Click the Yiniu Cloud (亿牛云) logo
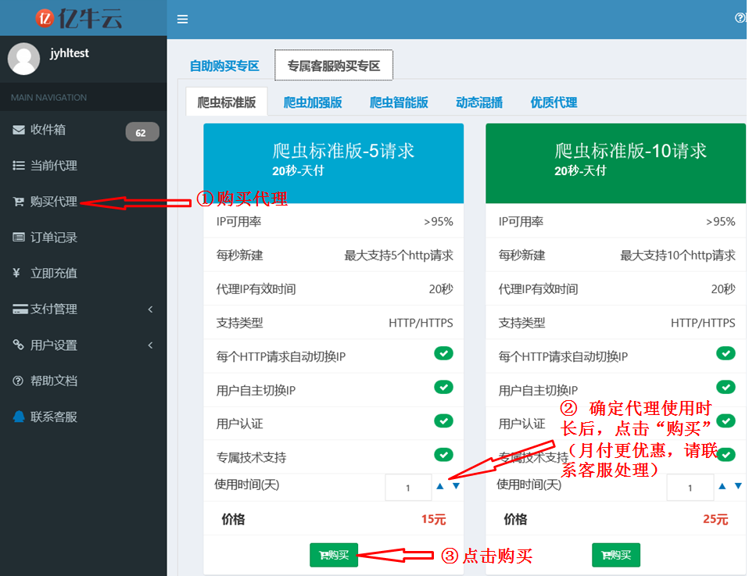This screenshot has width=749, height=576. pos(79,19)
